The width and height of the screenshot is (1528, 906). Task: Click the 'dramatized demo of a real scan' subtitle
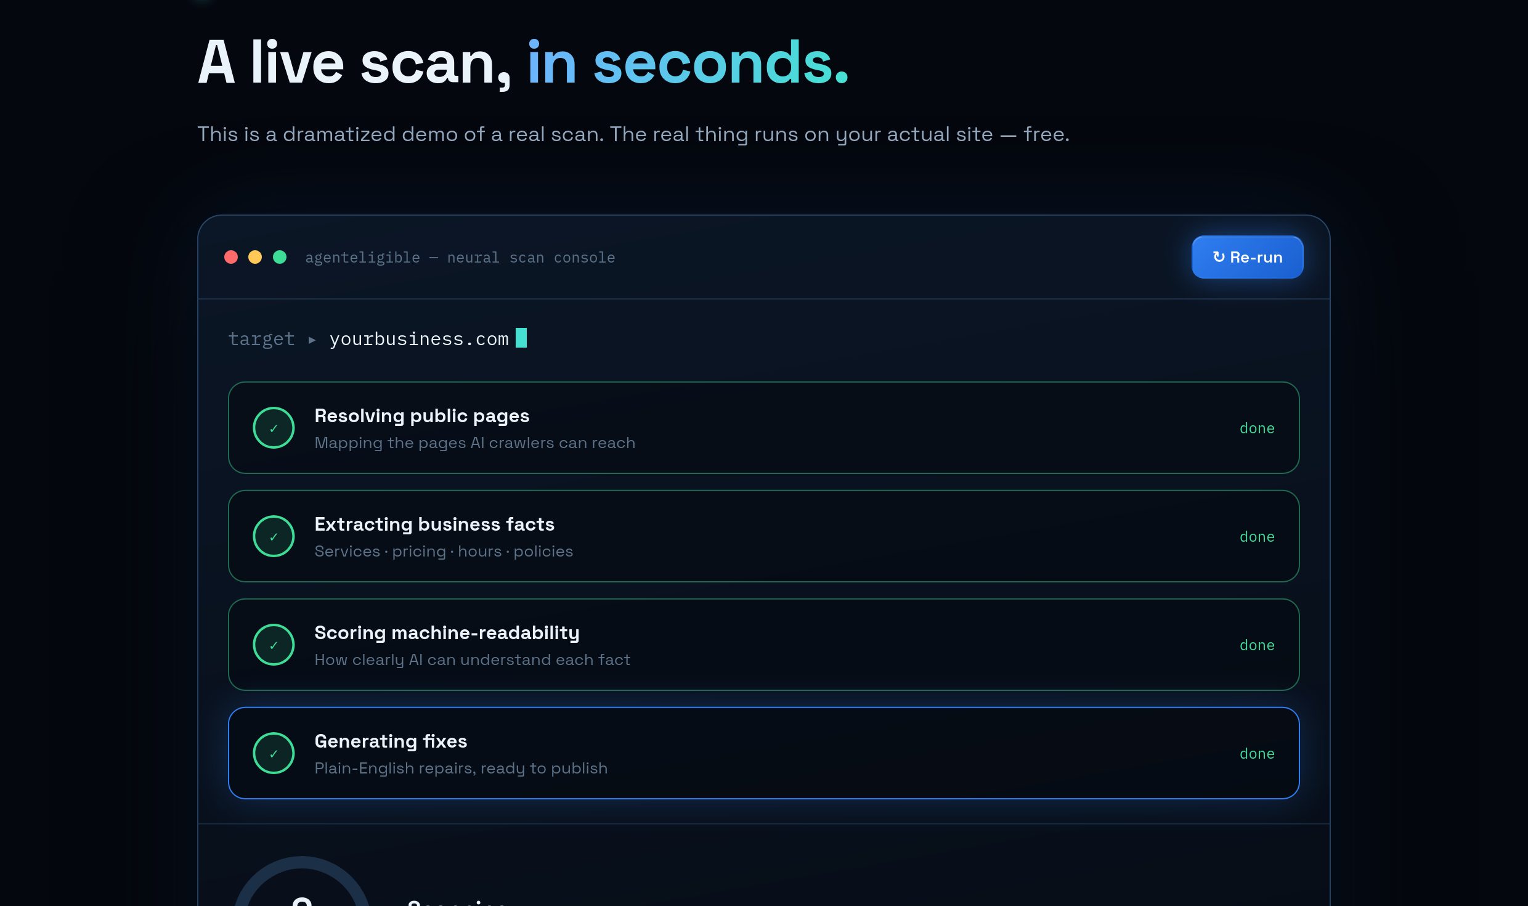(633, 134)
